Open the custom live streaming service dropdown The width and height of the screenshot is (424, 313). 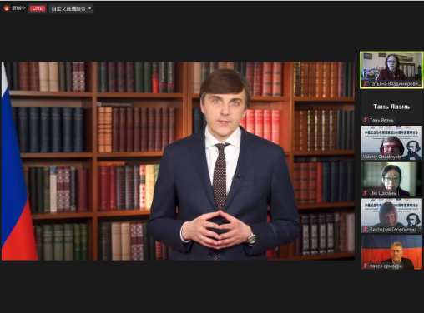(x=71, y=8)
